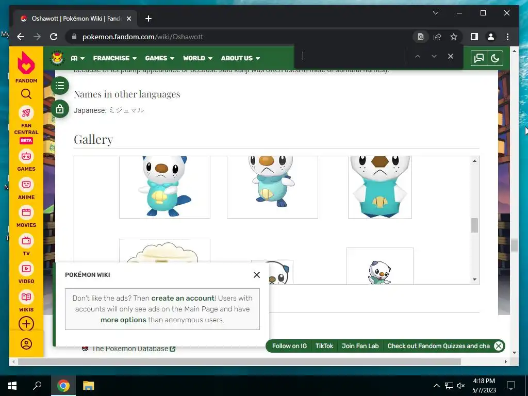Click the green lock icon beside the article
This screenshot has width=528, height=396.
[60, 109]
